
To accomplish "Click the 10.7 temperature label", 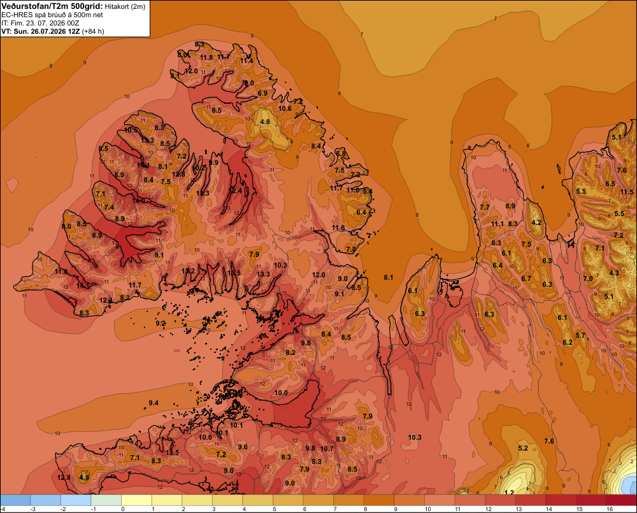I will point(327,449).
